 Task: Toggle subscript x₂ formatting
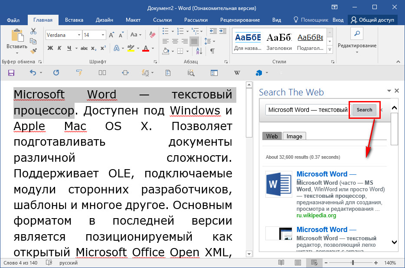click(94, 48)
